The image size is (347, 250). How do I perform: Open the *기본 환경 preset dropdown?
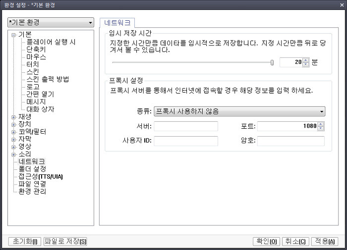click(x=51, y=23)
